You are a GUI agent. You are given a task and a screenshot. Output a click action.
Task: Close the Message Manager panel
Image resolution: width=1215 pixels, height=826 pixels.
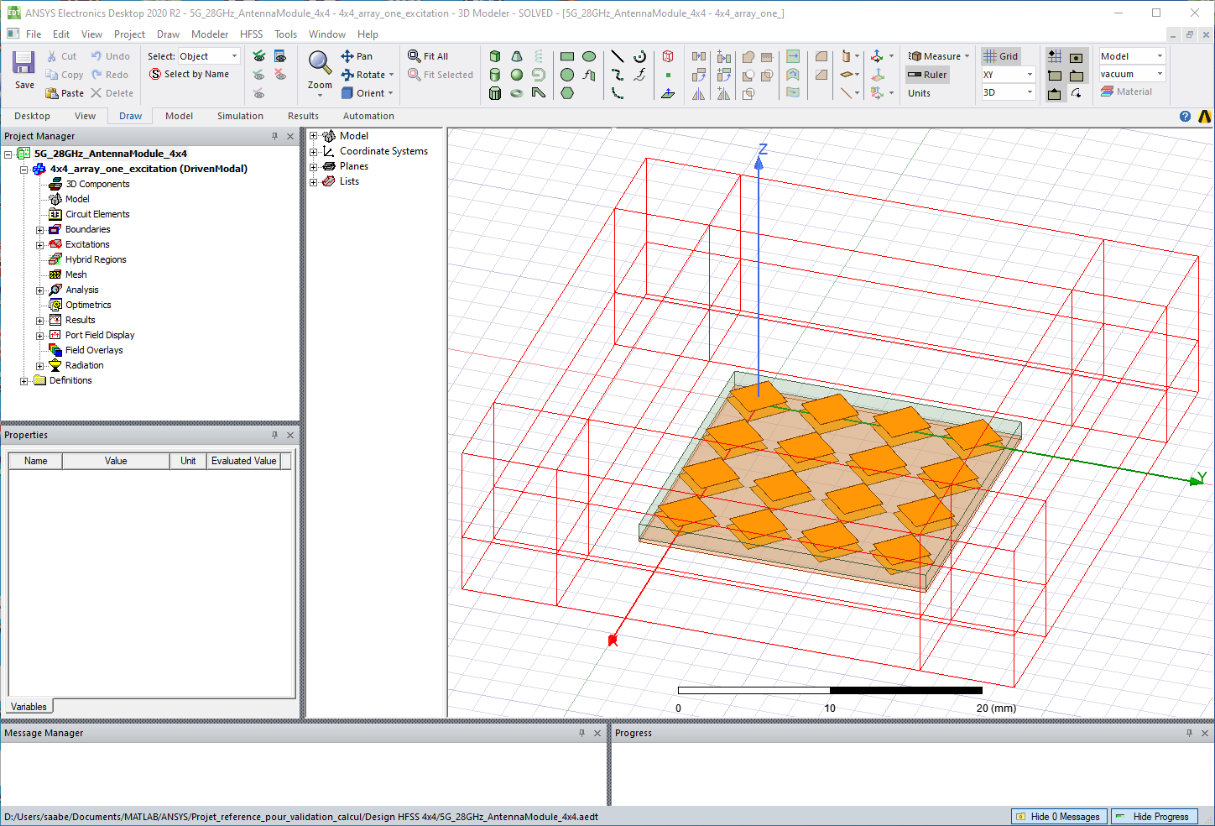tap(597, 733)
